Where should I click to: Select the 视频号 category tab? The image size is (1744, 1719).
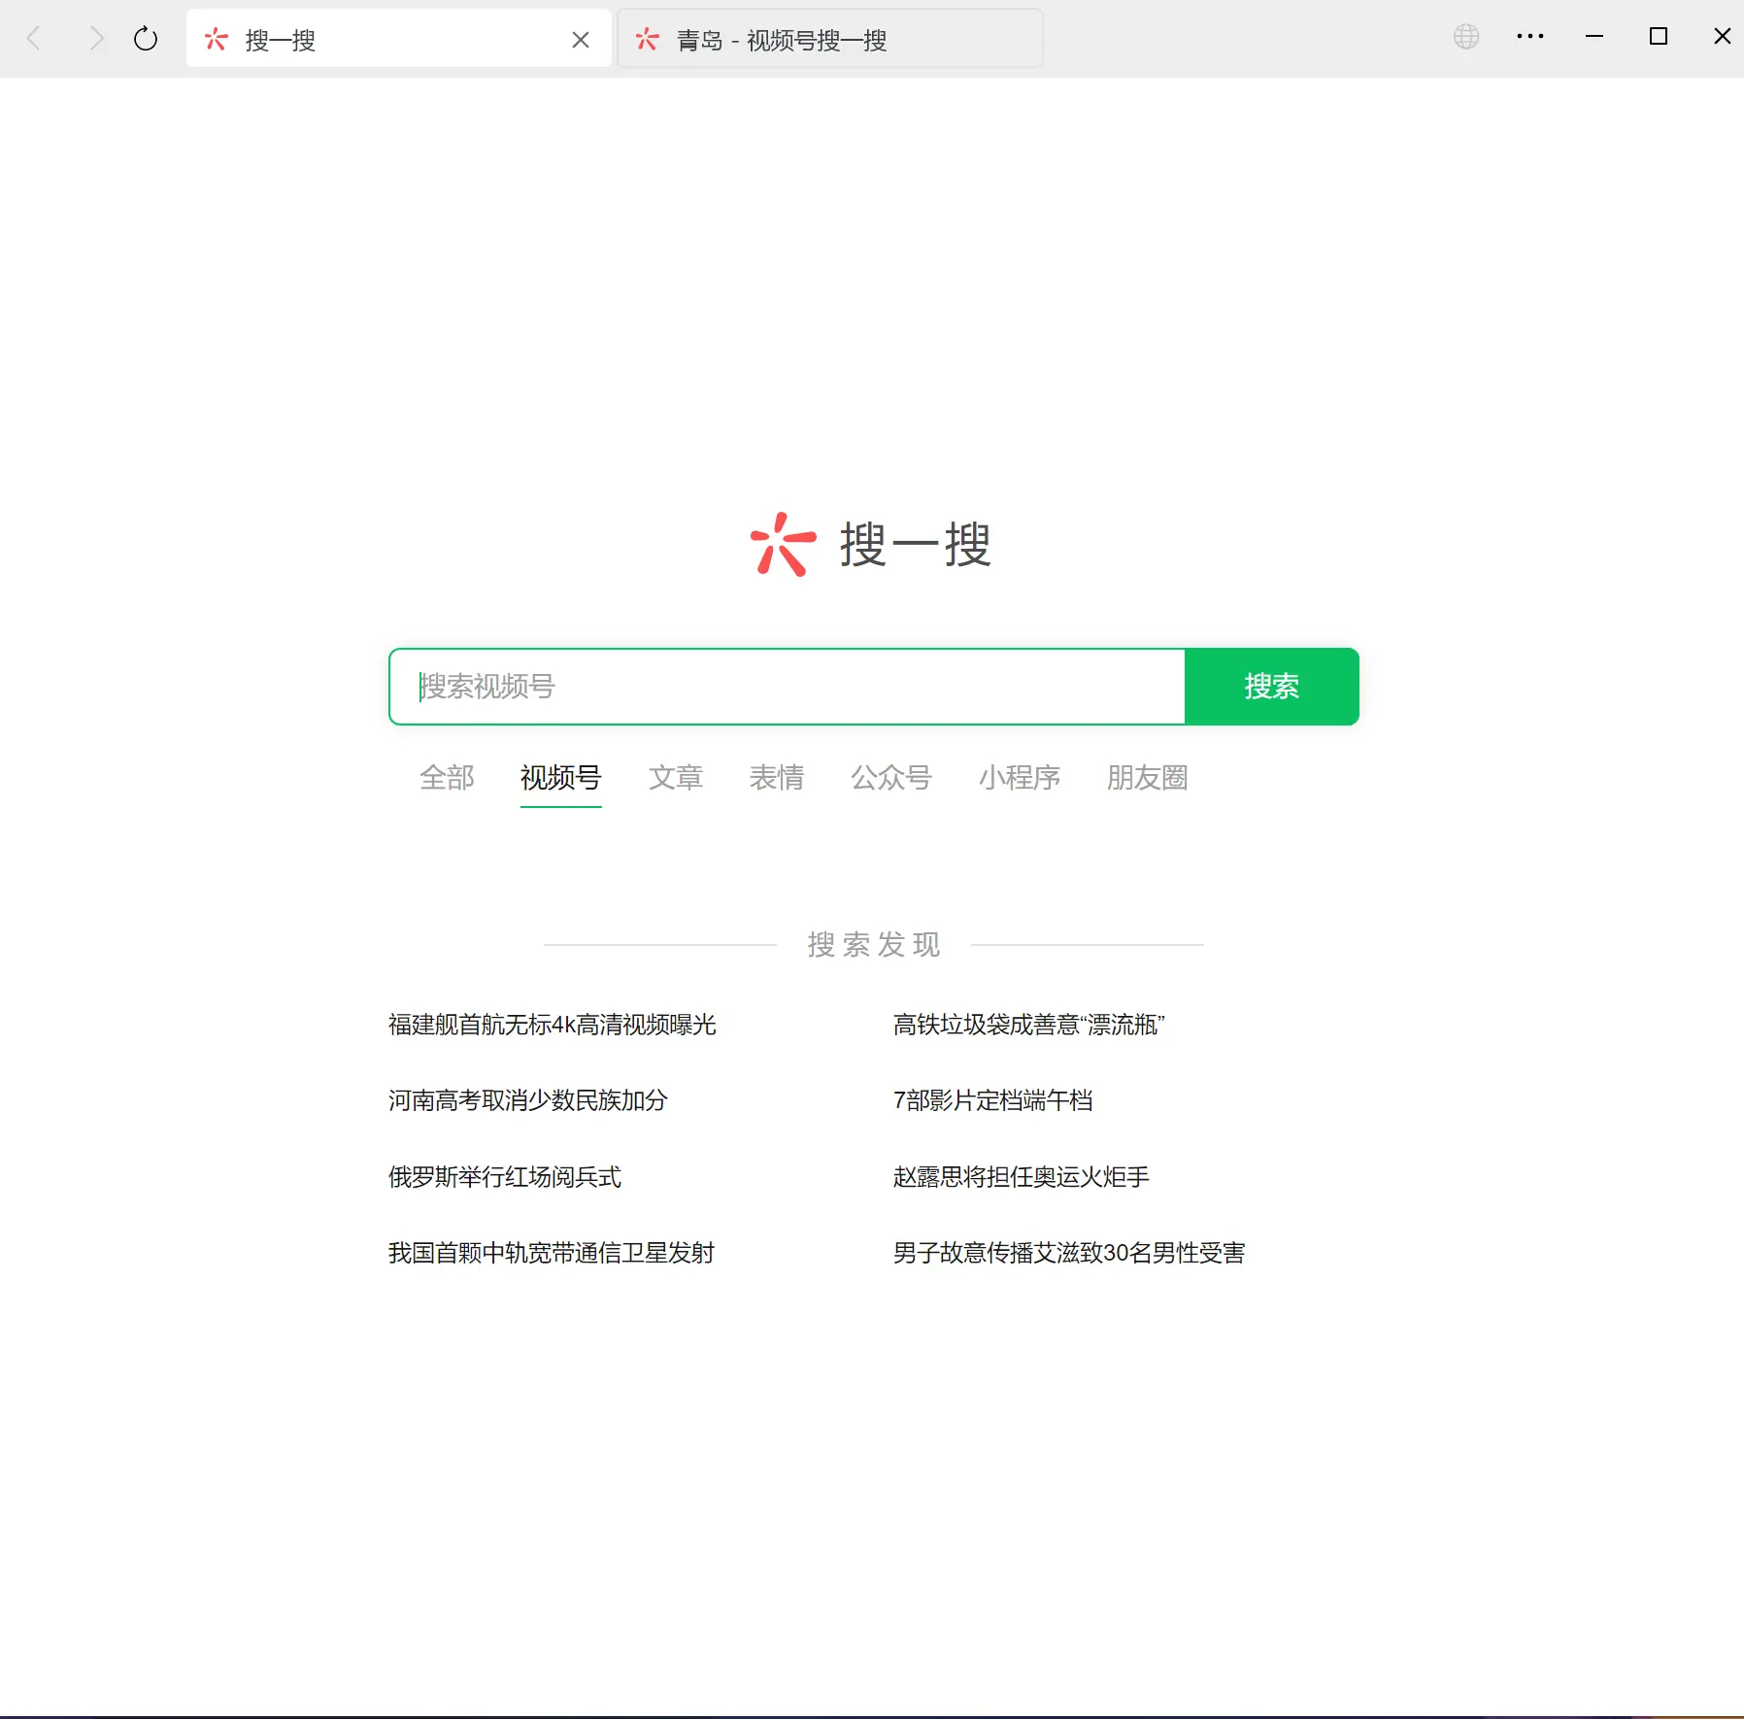click(561, 778)
